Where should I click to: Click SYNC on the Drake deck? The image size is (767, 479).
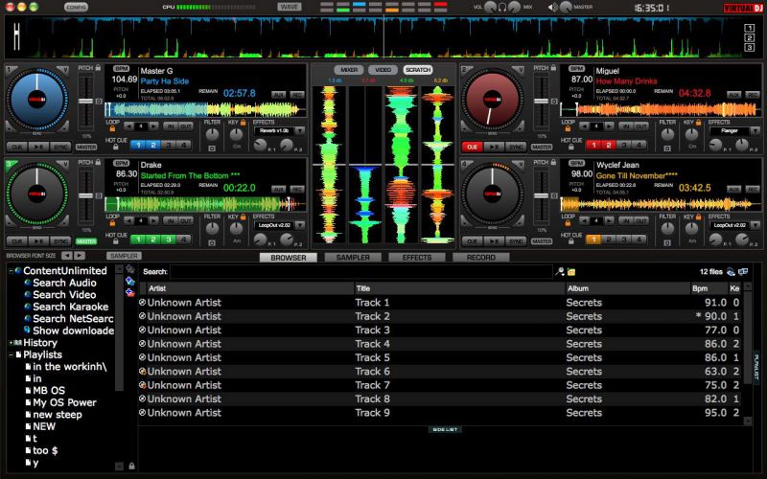[x=60, y=241]
